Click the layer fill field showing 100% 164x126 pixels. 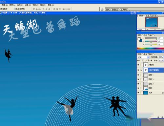pyautogui.click(x=161, y=60)
